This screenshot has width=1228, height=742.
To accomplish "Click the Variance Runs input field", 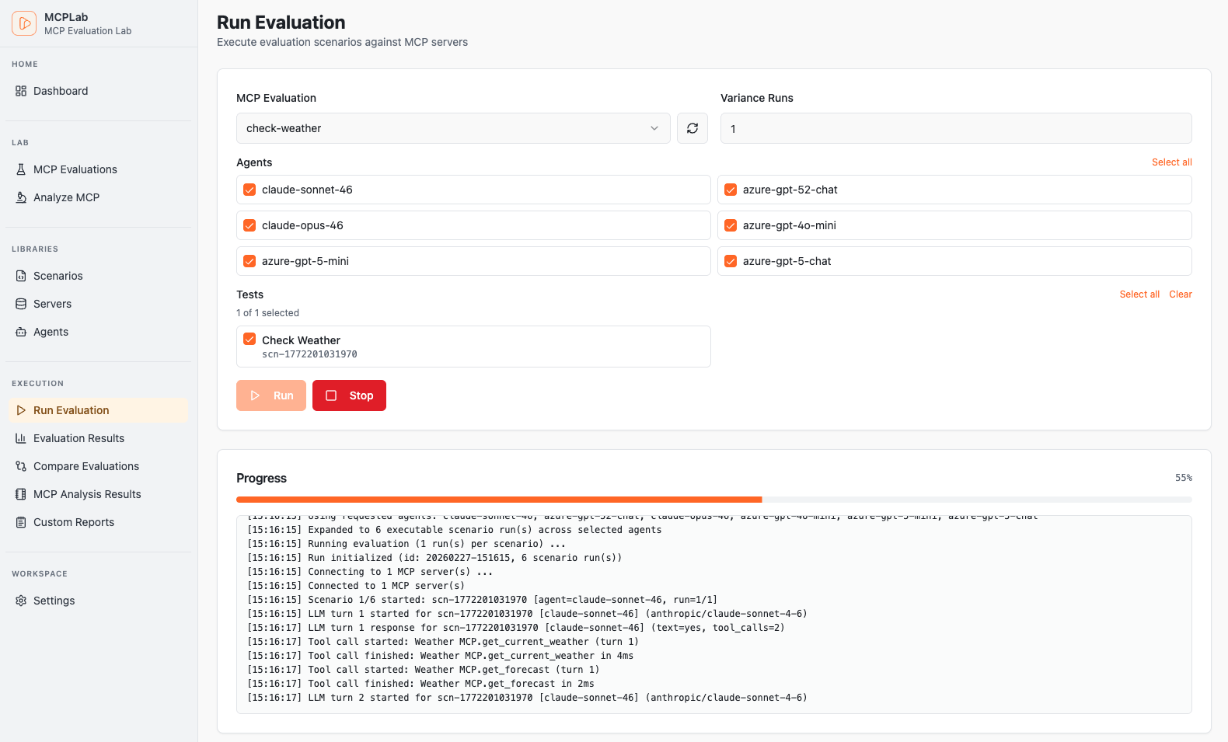I will (955, 128).
